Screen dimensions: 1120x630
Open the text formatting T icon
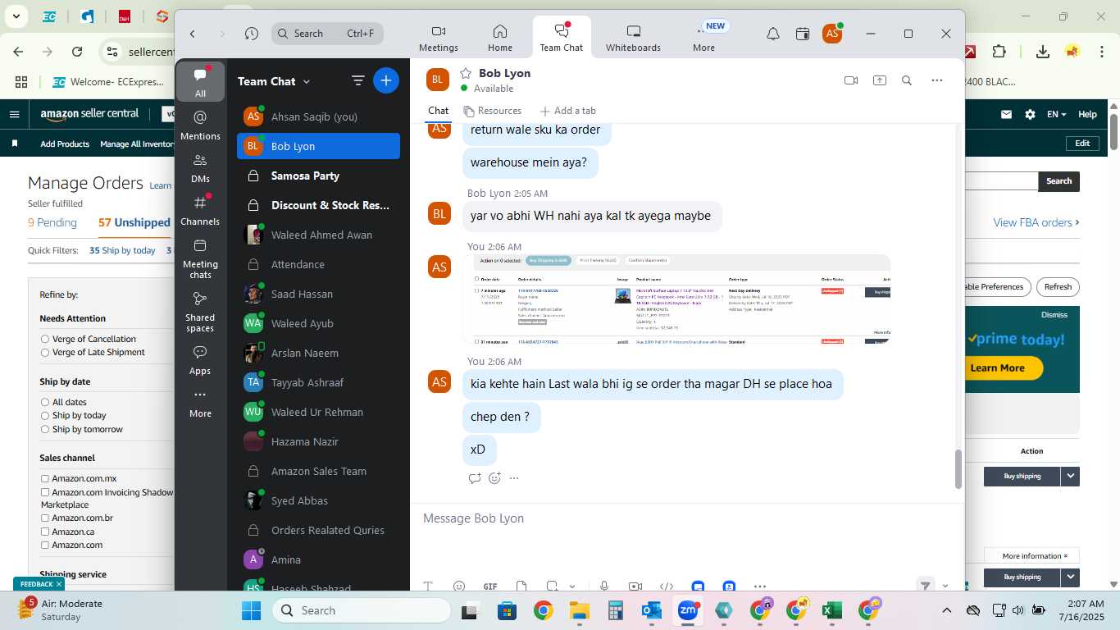(x=428, y=587)
